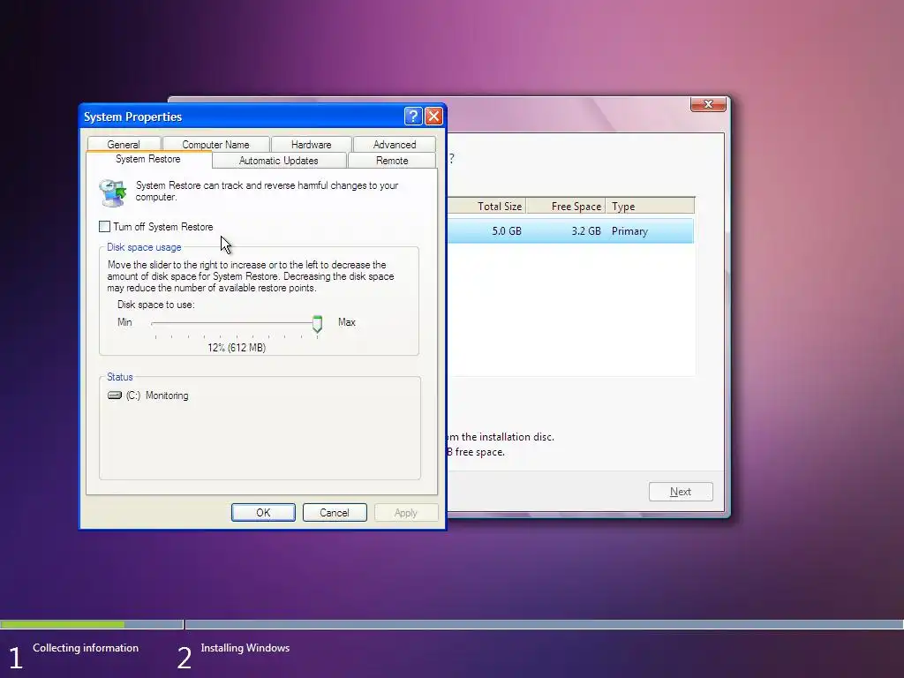Image resolution: width=904 pixels, height=678 pixels.
Task: Switch to the Computer Name tab
Action: pos(215,144)
